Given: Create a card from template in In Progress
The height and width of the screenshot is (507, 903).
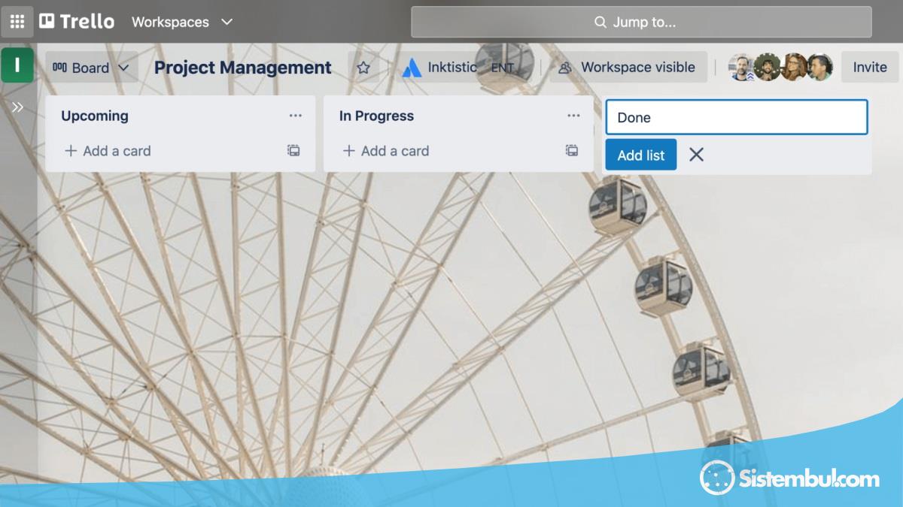Looking at the screenshot, I should tap(572, 150).
